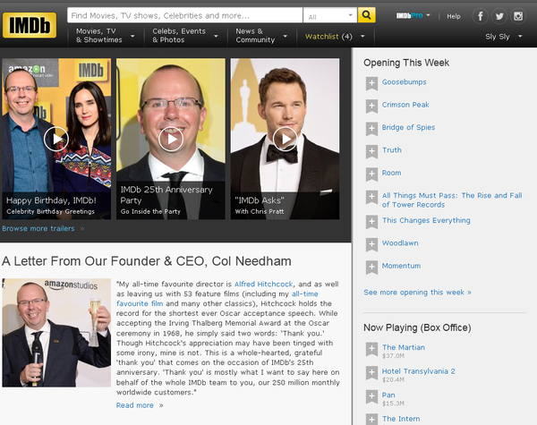Image resolution: width=537 pixels, height=425 pixels.
Task: Open the Room title link
Action: pos(391,173)
